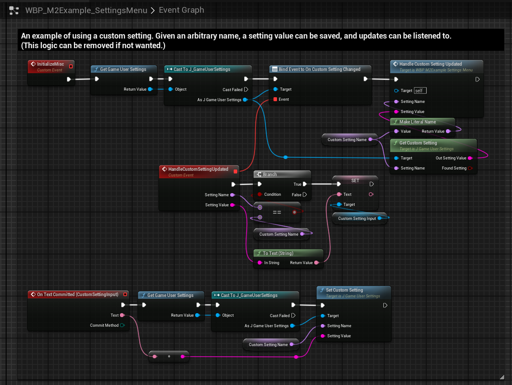512x385 pixels.
Task: Click the blueprint graph icon in breadcrumb
Action: click(14, 10)
